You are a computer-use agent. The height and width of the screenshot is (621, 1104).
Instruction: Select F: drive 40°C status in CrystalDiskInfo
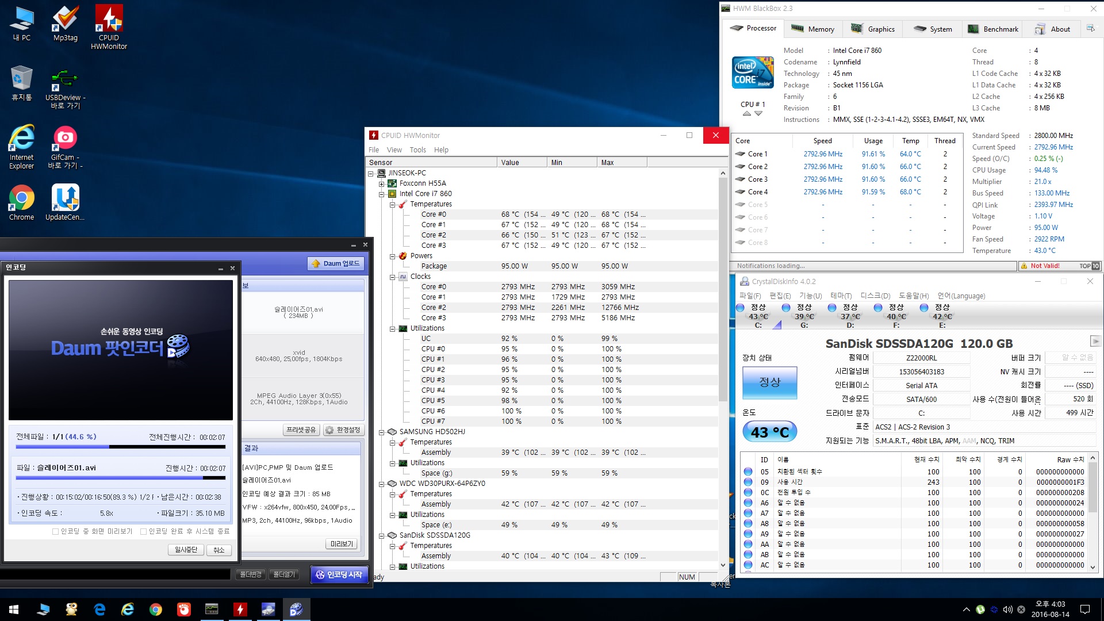click(x=896, y=316)
